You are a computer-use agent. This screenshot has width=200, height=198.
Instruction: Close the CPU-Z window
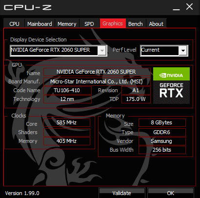[x=189, y=7]
